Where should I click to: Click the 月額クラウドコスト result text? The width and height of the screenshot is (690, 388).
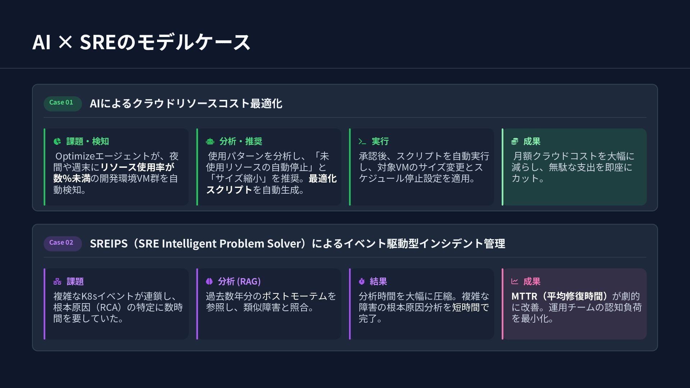573,167
